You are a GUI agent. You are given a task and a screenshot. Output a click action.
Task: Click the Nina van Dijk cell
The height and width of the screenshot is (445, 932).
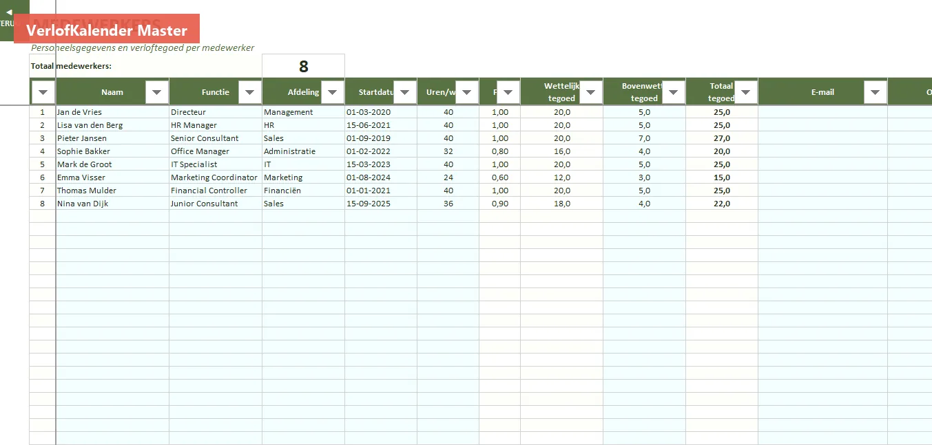coord(112,204)
